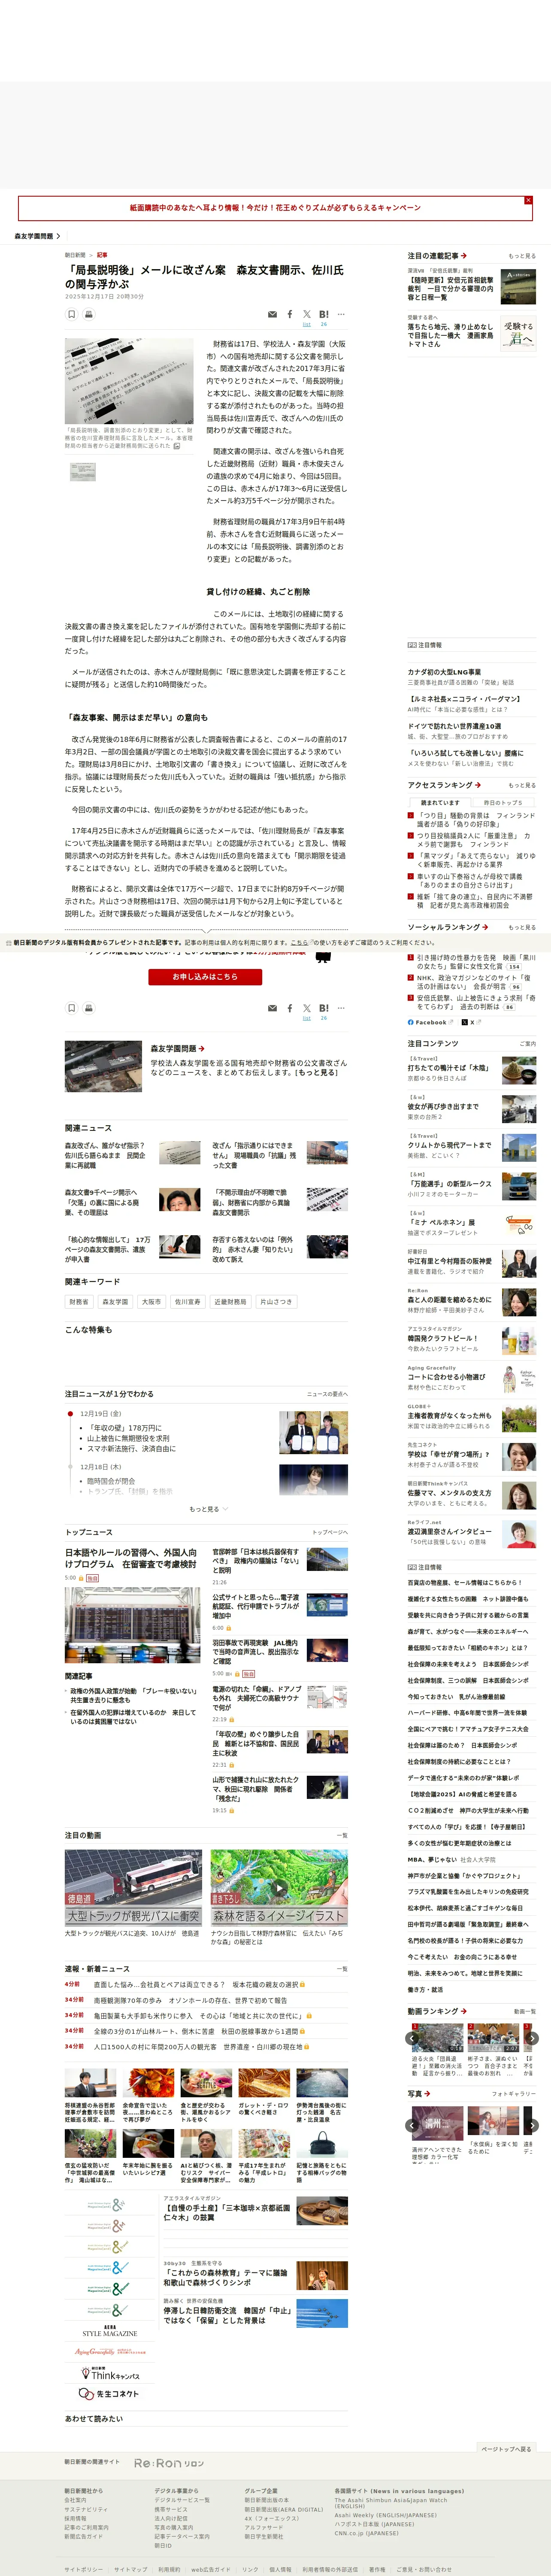
Task: Open 朝日新聞 breadcrumb above headline
Action: coord(75,255)
